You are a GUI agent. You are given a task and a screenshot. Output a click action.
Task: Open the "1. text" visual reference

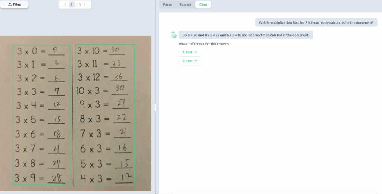pos(190,52)
